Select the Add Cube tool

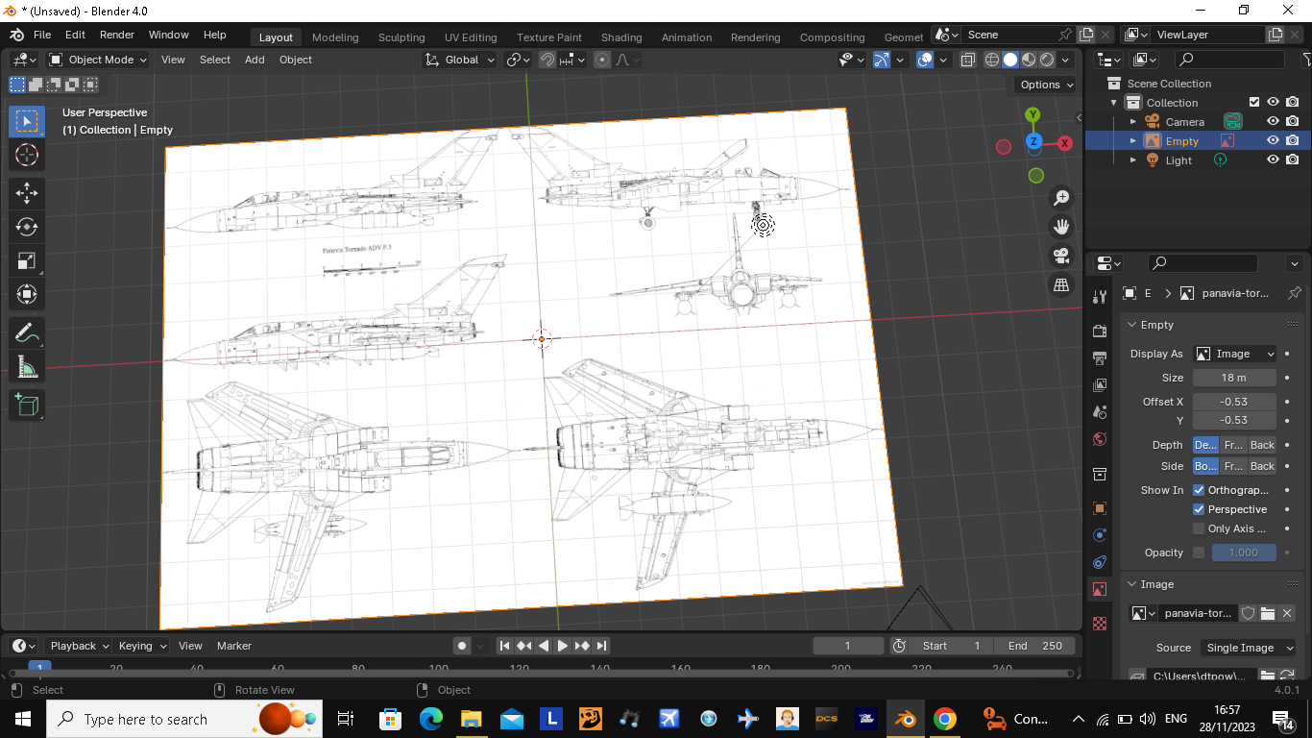27,406
